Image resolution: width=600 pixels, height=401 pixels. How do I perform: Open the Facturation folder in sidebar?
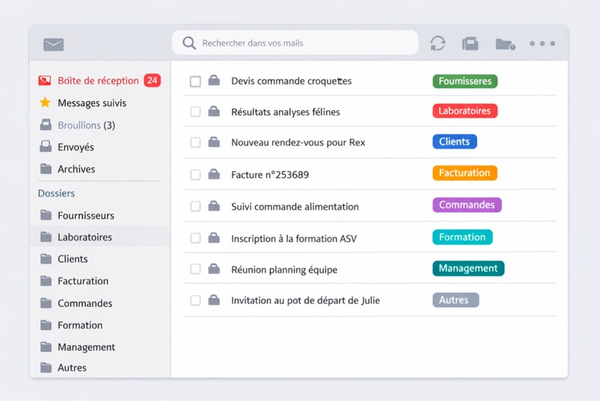[x=83, y=281]
